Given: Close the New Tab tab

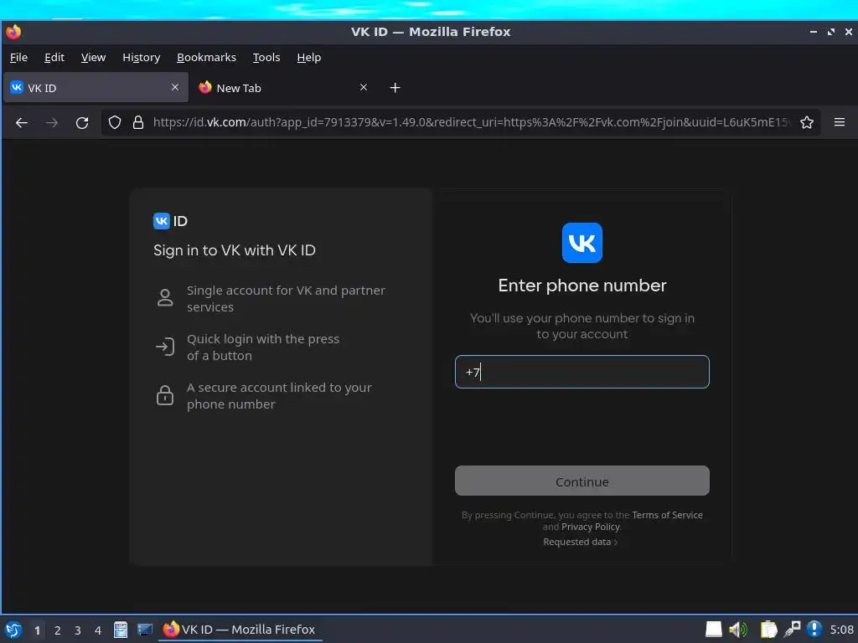Looking at the screenshot, I should click(x=364, y=87).
